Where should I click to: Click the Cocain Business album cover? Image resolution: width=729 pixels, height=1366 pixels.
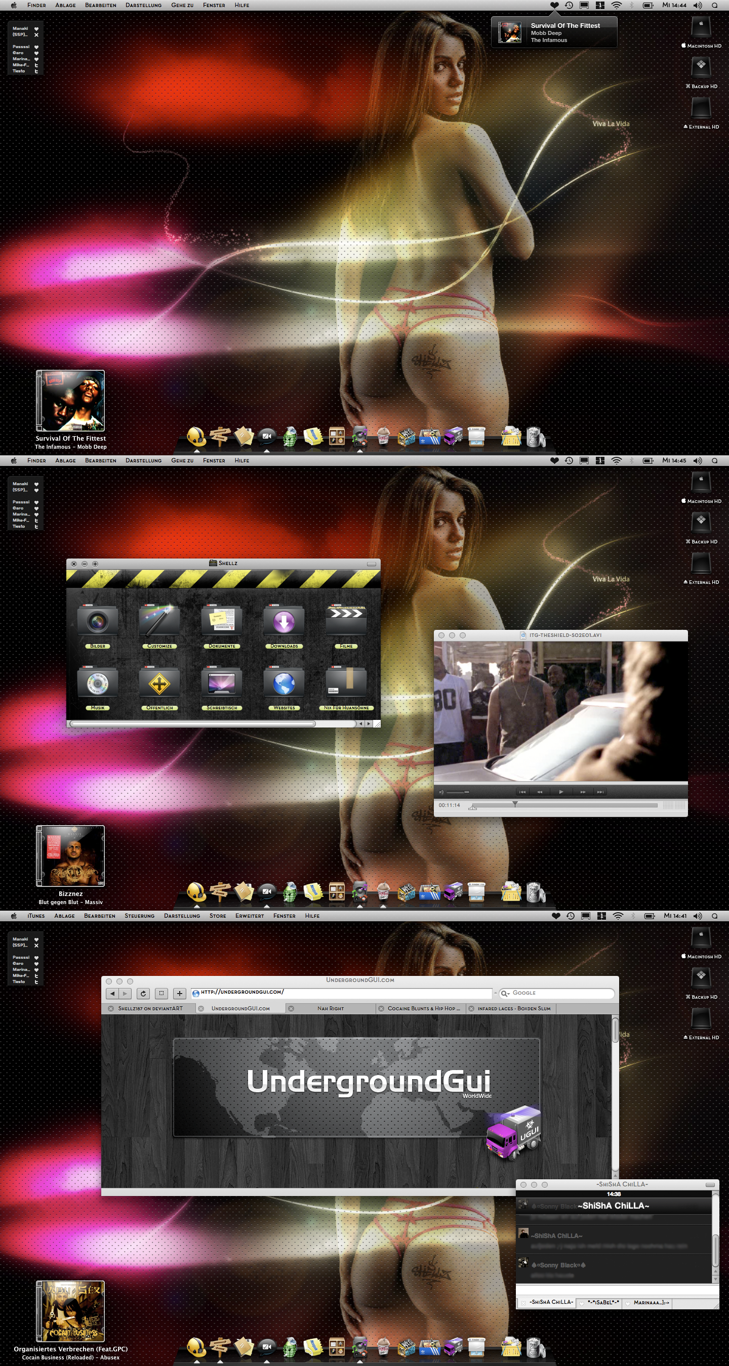70,1311
